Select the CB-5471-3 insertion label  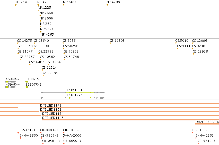click(26, 130)
